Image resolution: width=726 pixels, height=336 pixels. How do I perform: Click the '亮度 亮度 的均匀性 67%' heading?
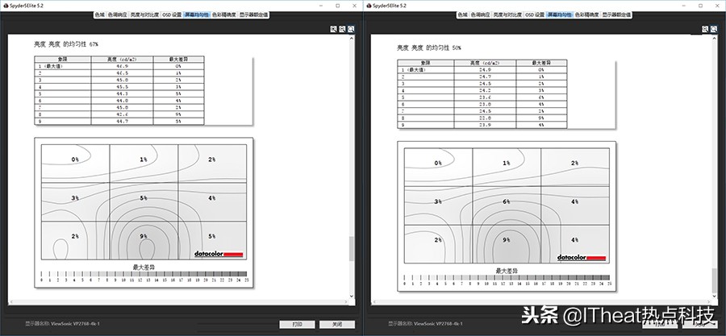[66, 44]
